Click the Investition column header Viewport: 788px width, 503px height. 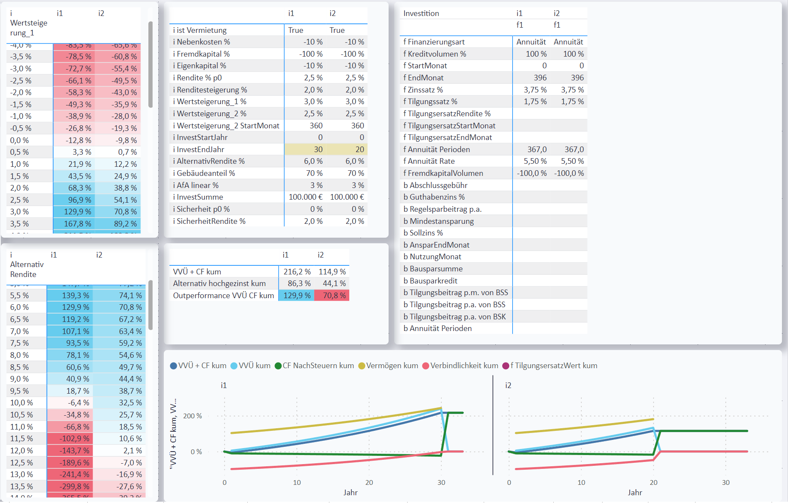[x=421, y=13]
